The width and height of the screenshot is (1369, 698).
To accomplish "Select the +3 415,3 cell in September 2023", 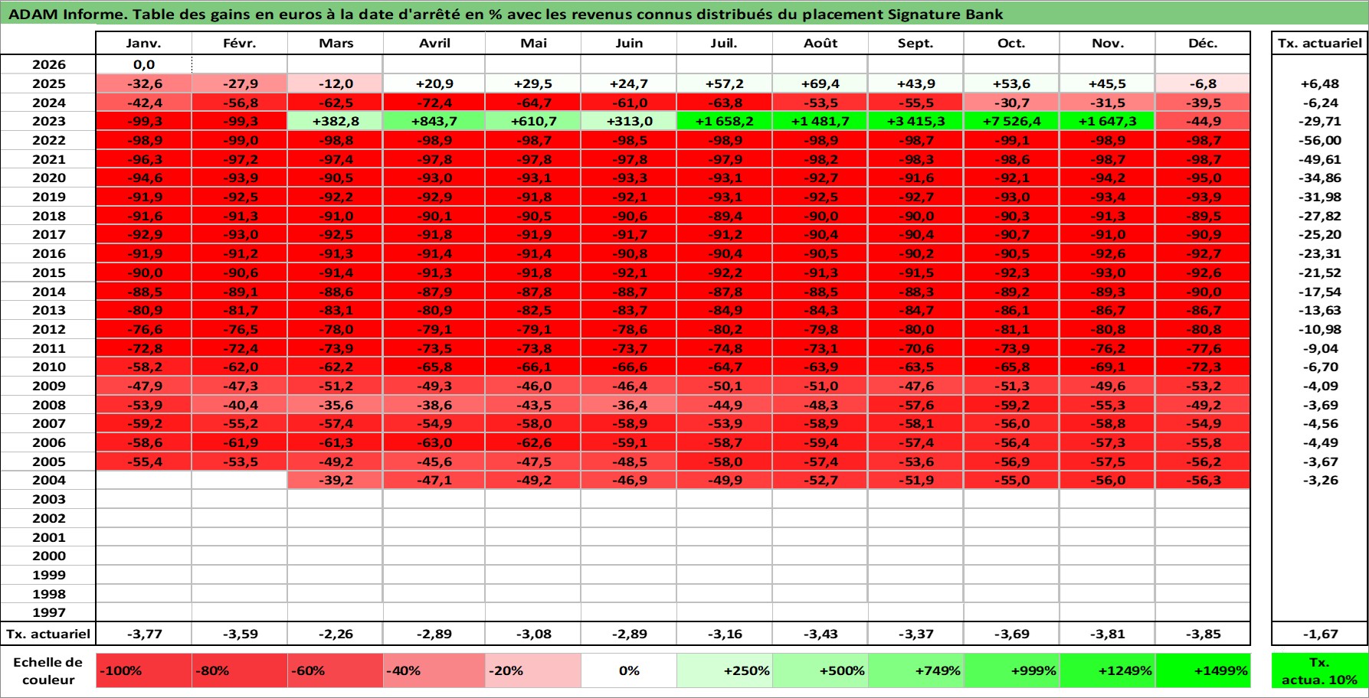I will click(x=915, y=121).
